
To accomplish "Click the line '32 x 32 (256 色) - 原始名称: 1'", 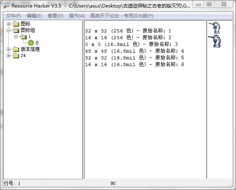I will [x=128, y=31].
